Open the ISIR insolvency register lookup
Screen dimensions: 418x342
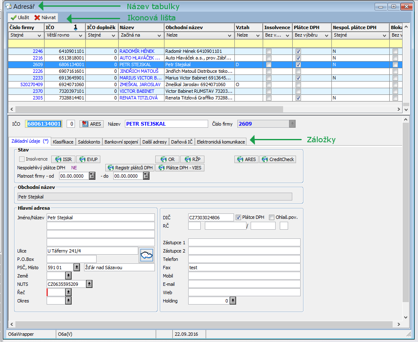click(62, 159)
